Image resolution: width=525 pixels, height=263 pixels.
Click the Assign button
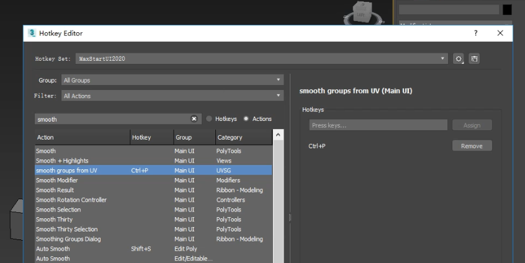472,125
